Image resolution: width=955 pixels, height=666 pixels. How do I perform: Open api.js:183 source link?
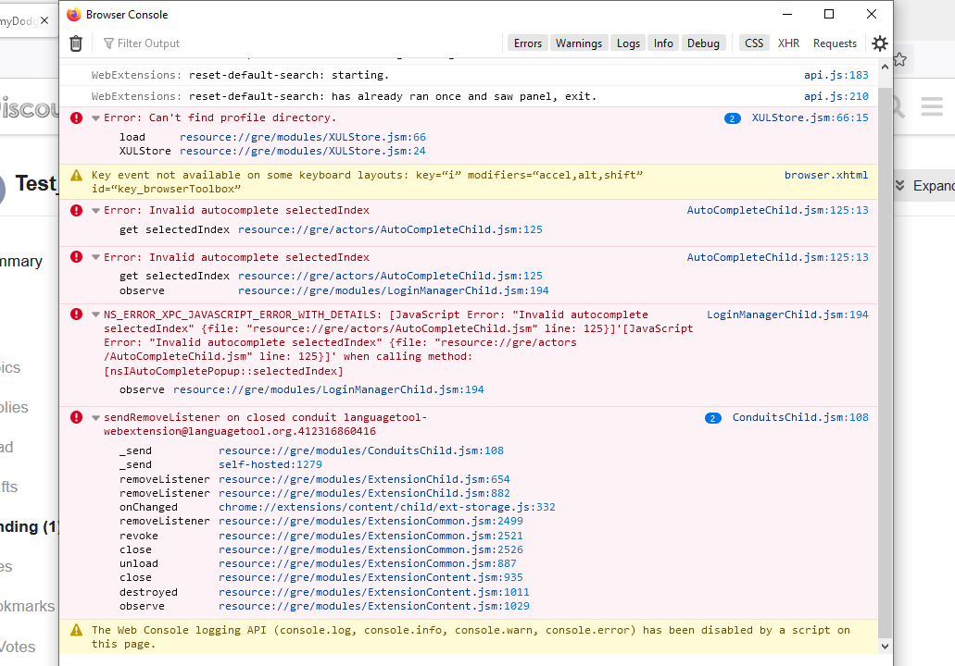pyautogui.click(x=836, y=75)
